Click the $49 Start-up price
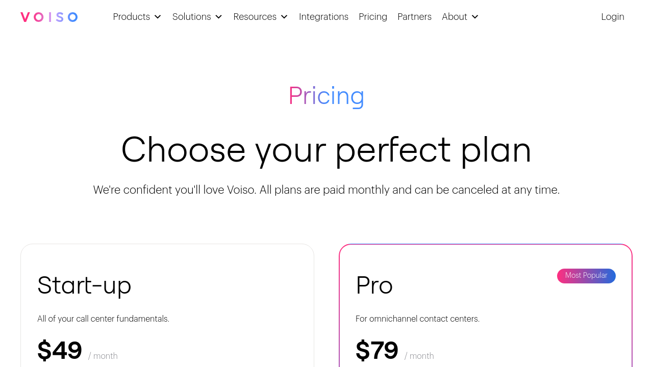The width and height of the screenshot is (653, 367). tap(60, 351)
